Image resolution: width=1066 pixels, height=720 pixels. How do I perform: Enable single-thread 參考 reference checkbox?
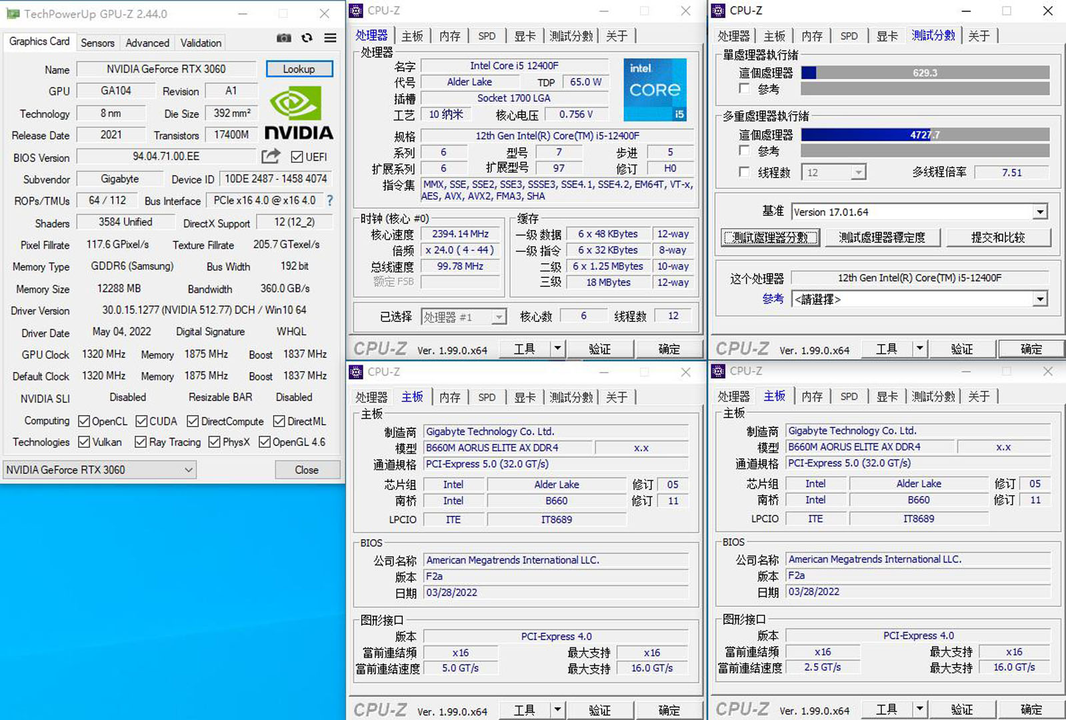tap(745, 88)
